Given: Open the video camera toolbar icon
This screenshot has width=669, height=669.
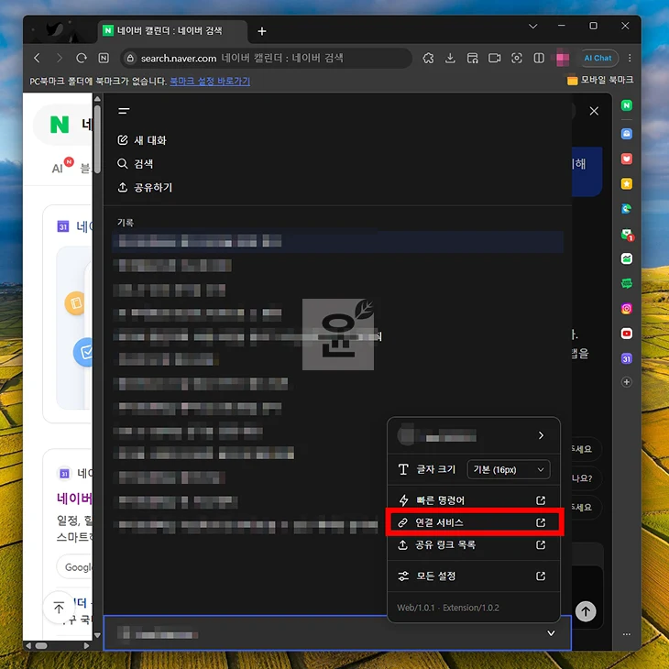Looking at the screenshot, I should [x=495, y=58].
